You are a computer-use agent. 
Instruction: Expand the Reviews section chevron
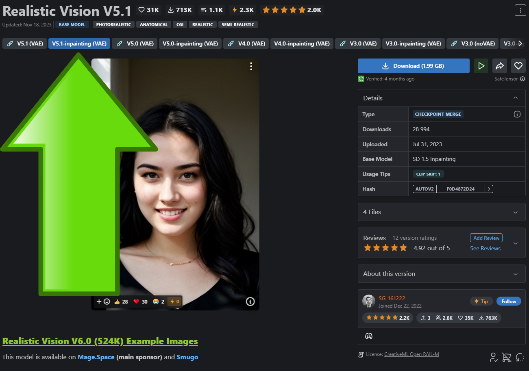tap(516, 243)
